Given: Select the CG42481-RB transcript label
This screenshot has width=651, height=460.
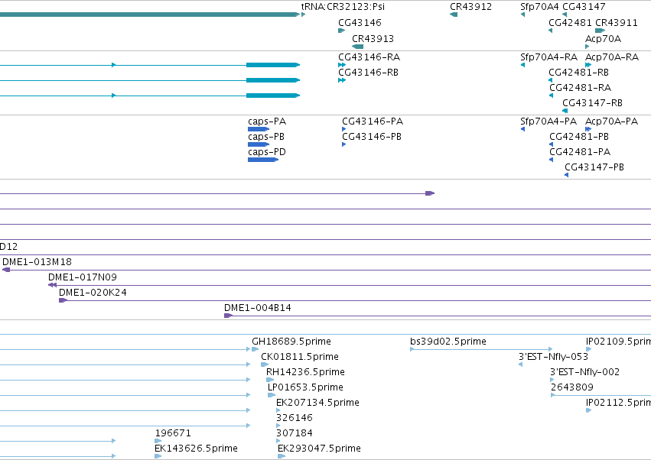Looking at the screenshot, I should click(x=579, y=72).
